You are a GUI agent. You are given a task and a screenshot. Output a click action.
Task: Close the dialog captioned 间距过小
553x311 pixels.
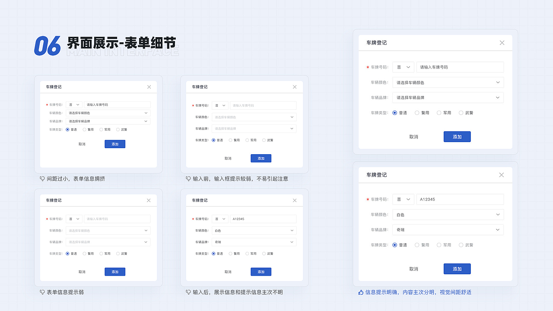pyautogui.click(x=149, y=87)
